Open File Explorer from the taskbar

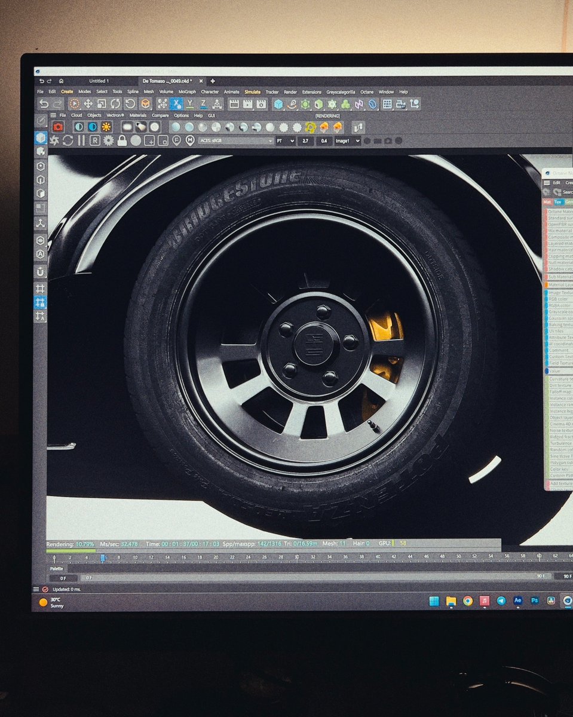[x=451, y=600]
